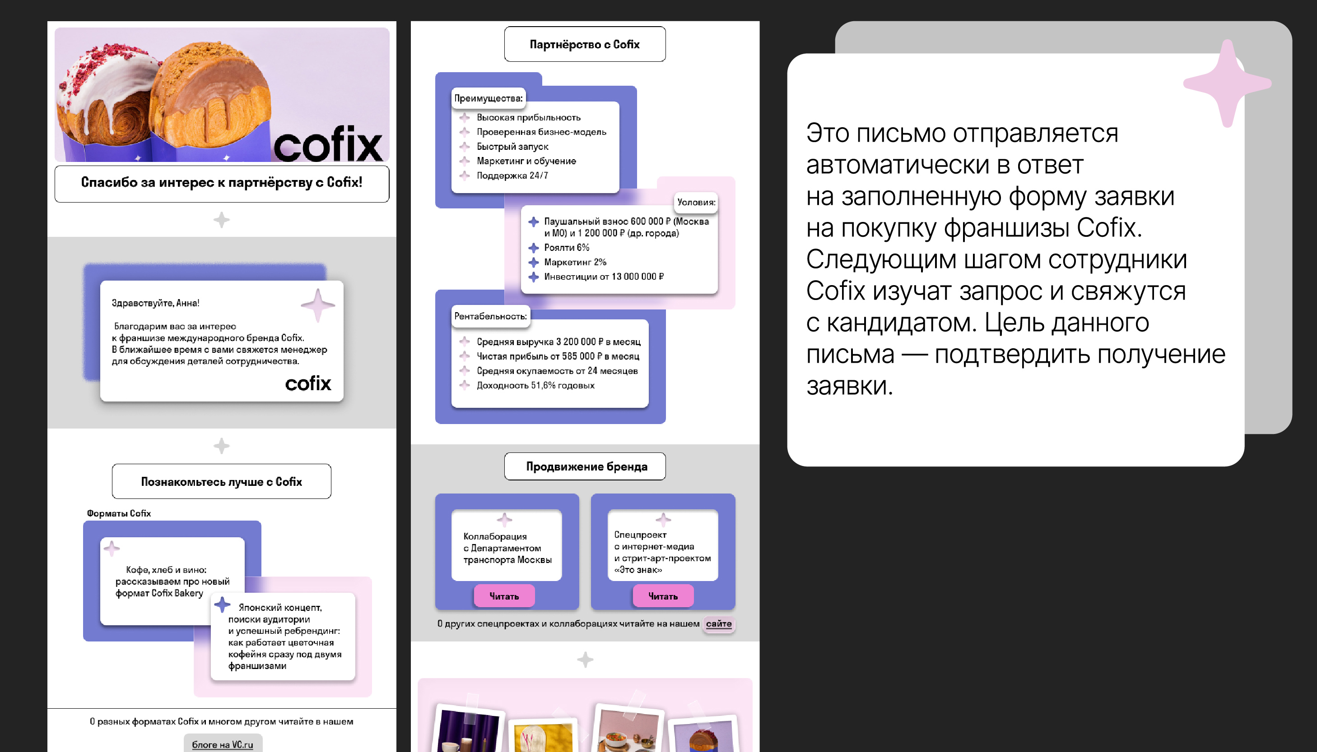Click the Проверенная бизнес-модель item
This screenshot has height=752, width=1317.
pyautogui.click(x=541, y=132)
